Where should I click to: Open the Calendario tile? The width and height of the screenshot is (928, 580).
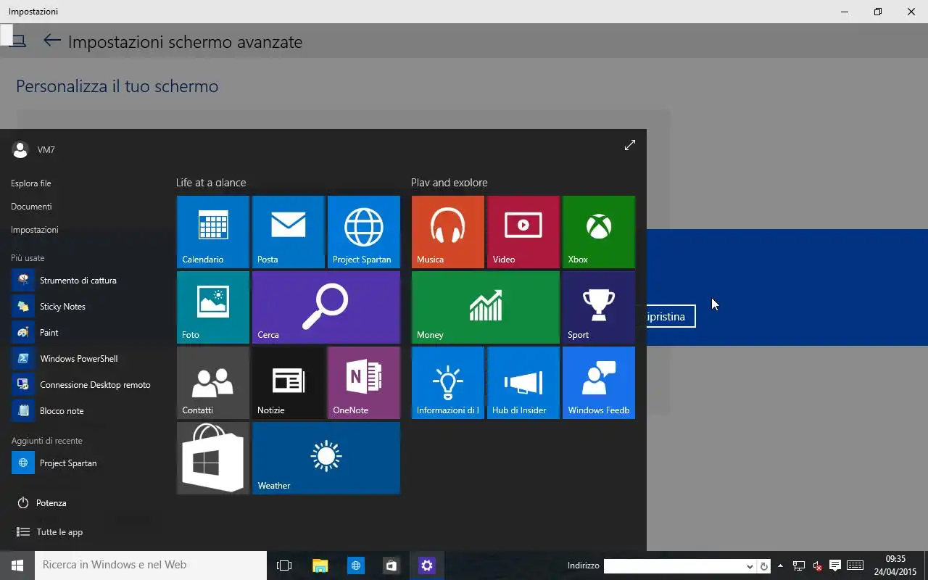coord(212,232)
